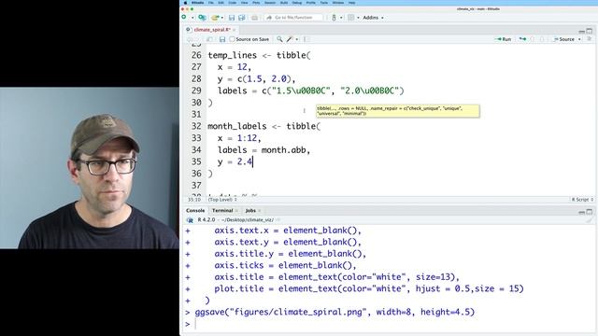The width and height of the screenshot is (598, 336).
Task: Minimize the Console pane
Action: coord(581,212)
